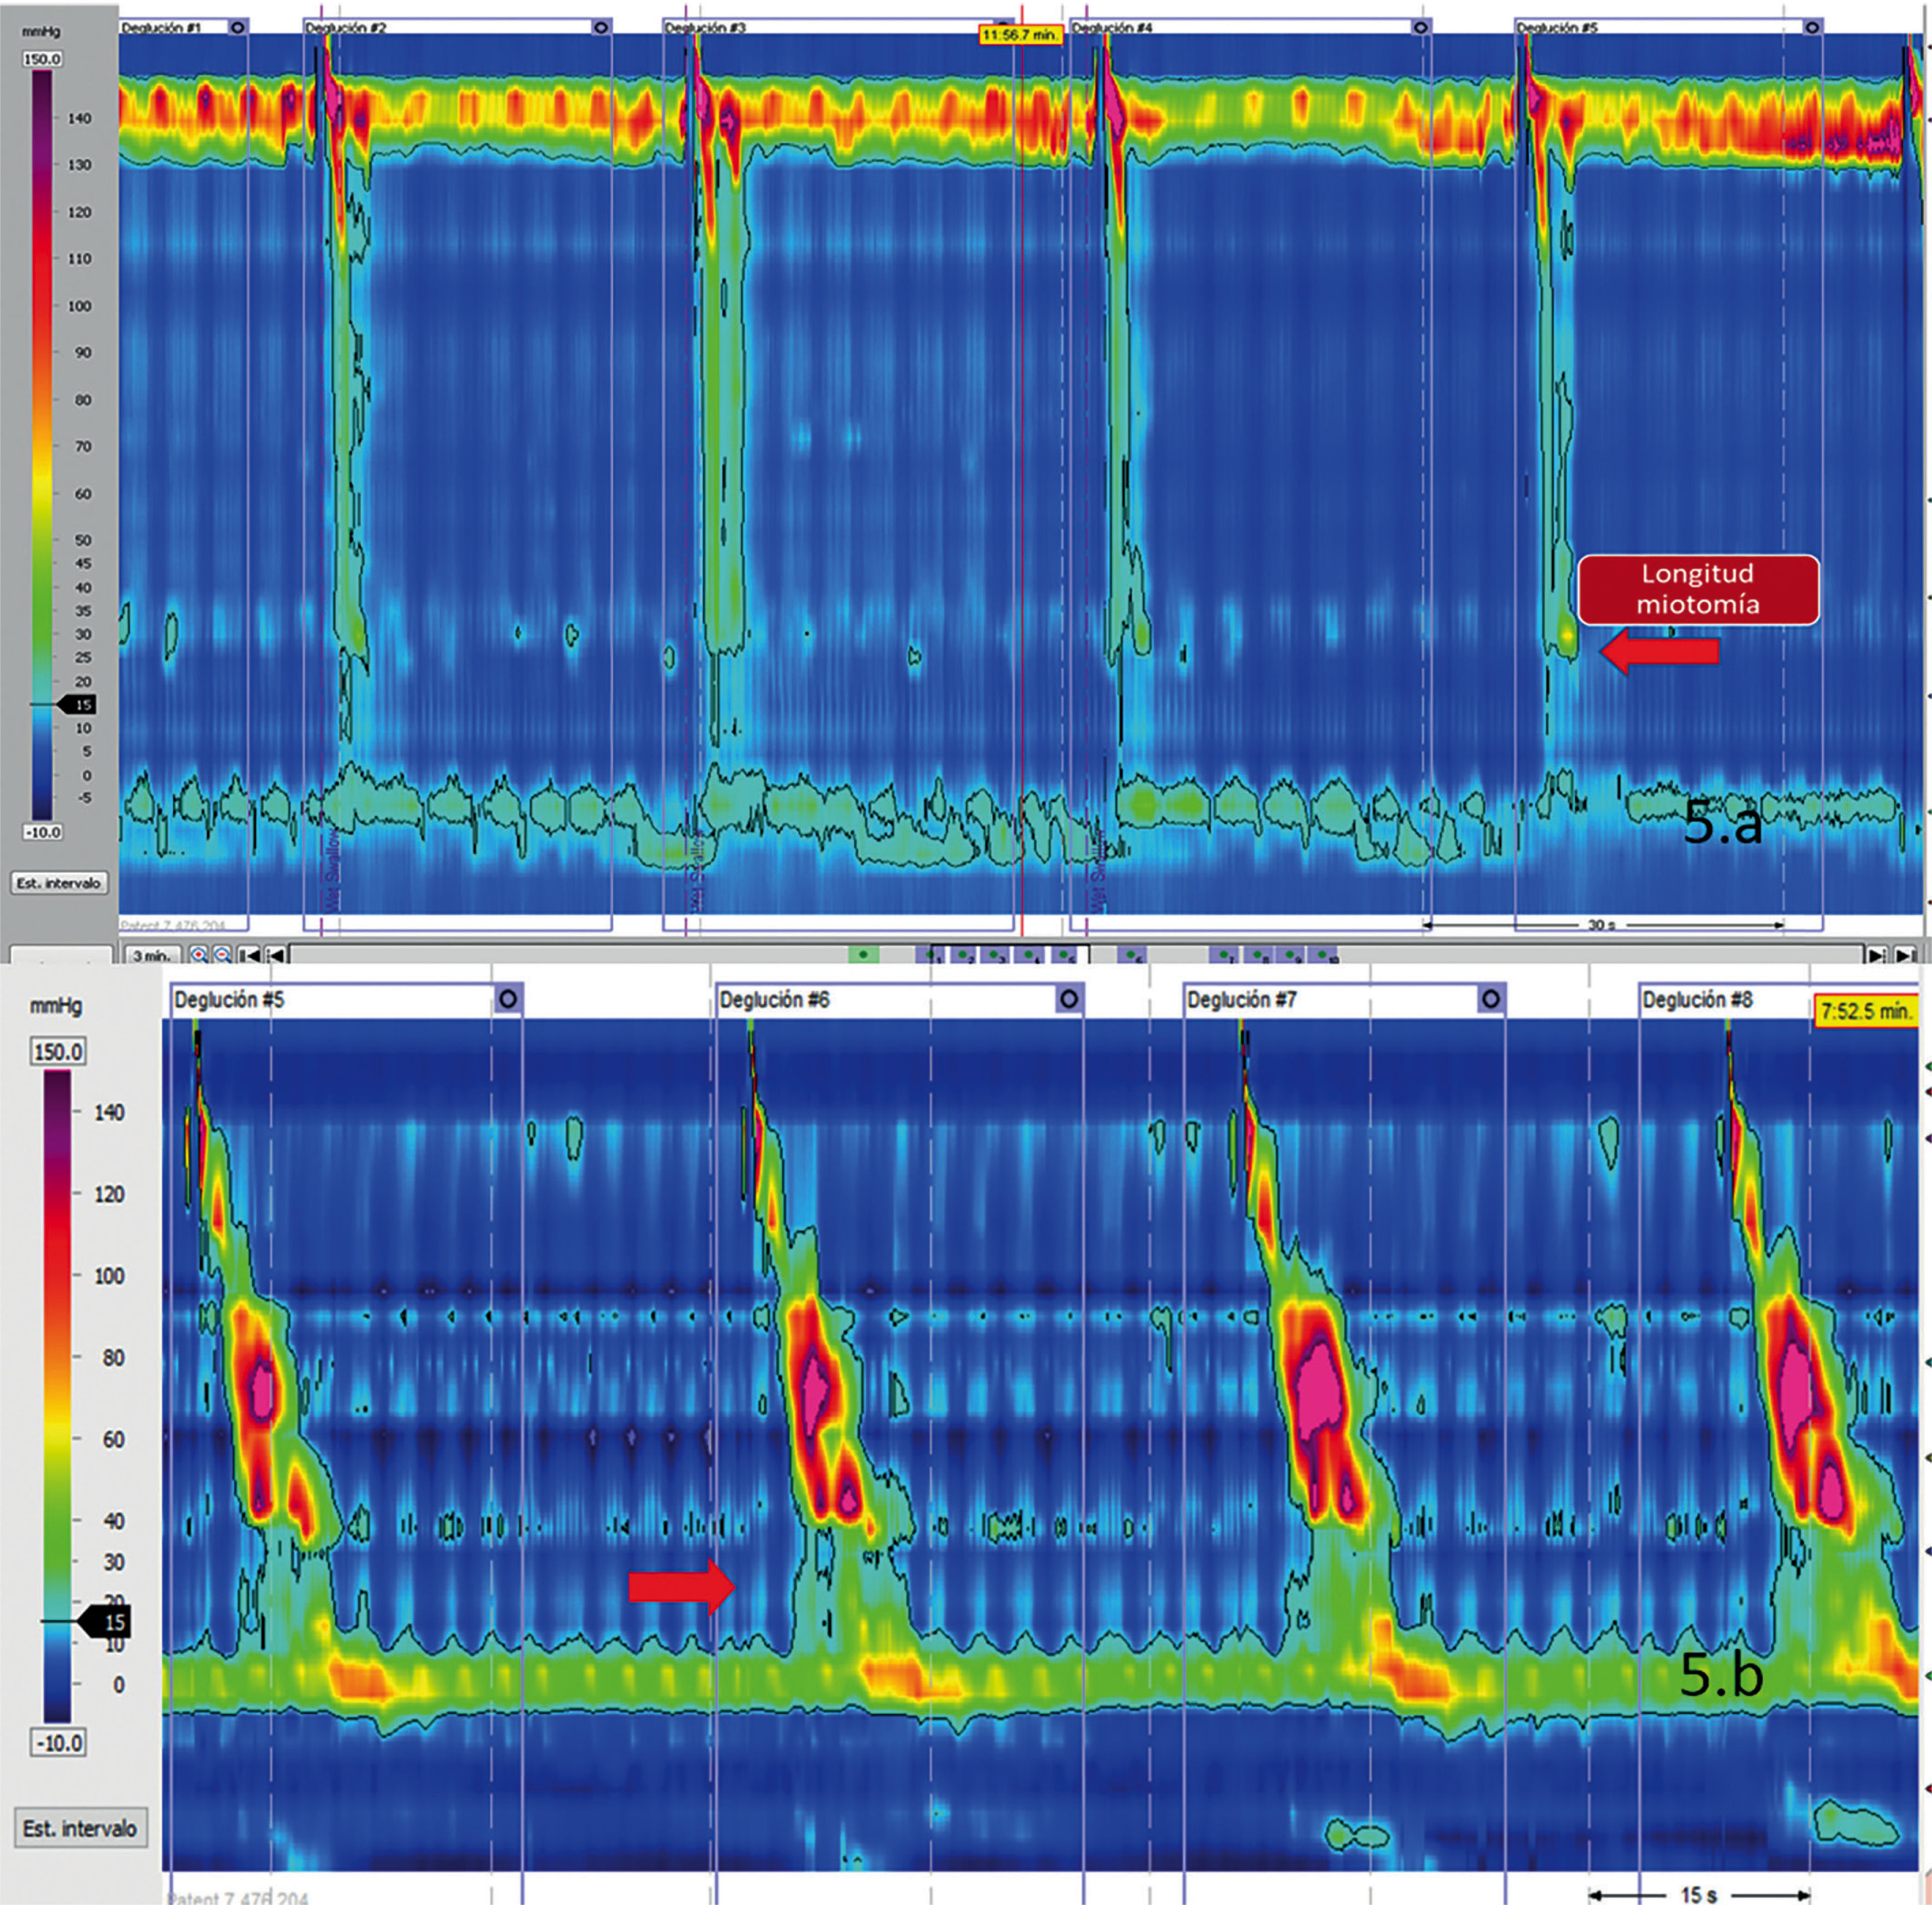The height and width of the screenshot is (1905, 1932).
Task: Toggle circle marker on Deglución #7 header
Action: coord(1490,999)
